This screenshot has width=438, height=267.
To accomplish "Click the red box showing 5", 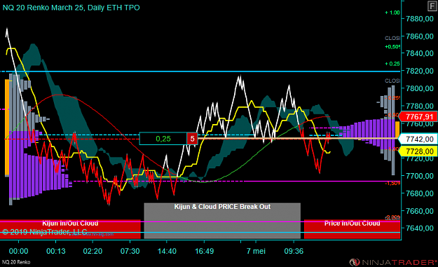I will pos(192,139).
